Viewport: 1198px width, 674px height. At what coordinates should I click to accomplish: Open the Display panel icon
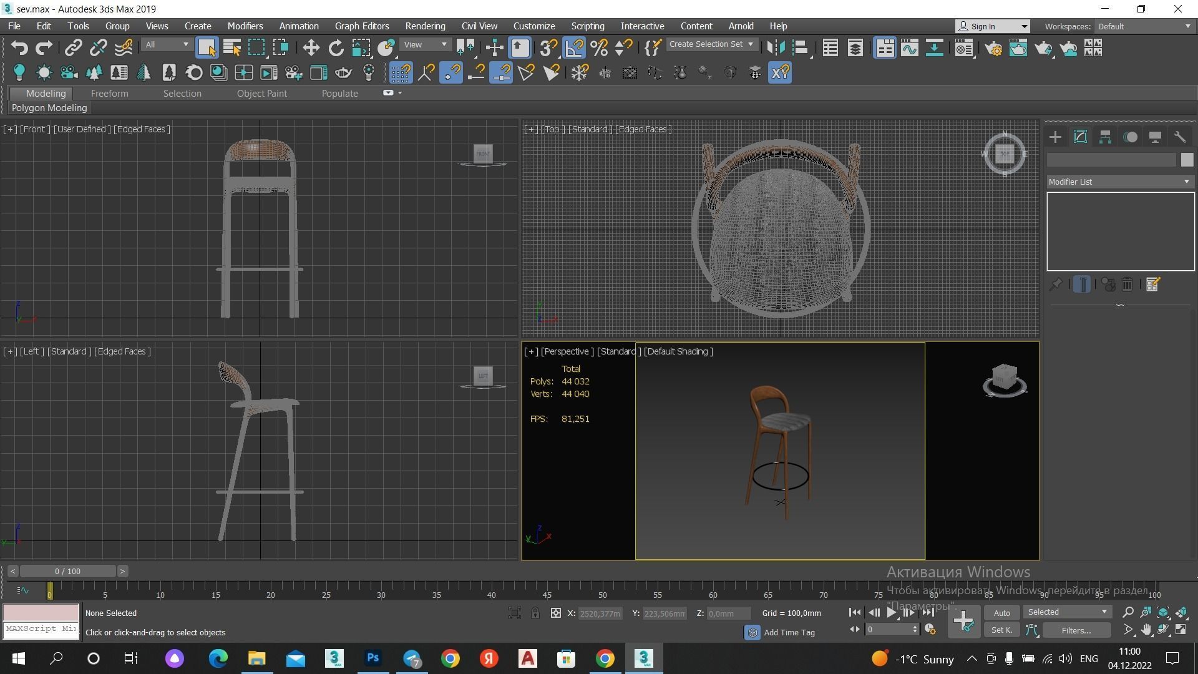1155,137
